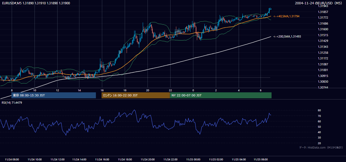
Task: Click hour label 14 on price chart time axis
Action: click(79, 90)
